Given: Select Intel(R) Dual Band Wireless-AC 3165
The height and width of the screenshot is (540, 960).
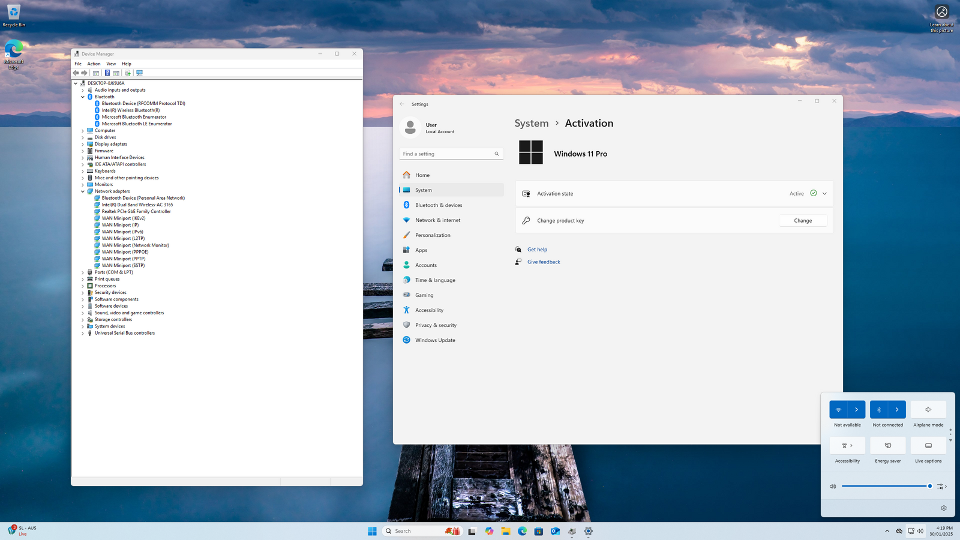Looking at the screenshot, I should pyautogui.click(x=137, y=205).
